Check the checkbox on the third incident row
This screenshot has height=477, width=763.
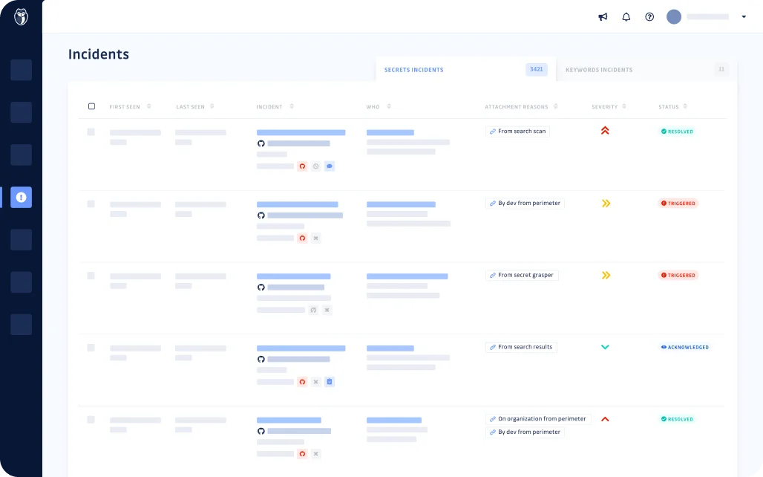pyautogui.click(x=91, y=275)
